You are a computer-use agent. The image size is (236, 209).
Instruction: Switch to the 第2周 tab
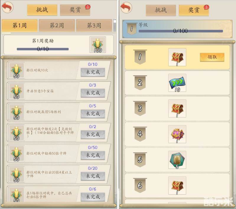tap(57, 25)
